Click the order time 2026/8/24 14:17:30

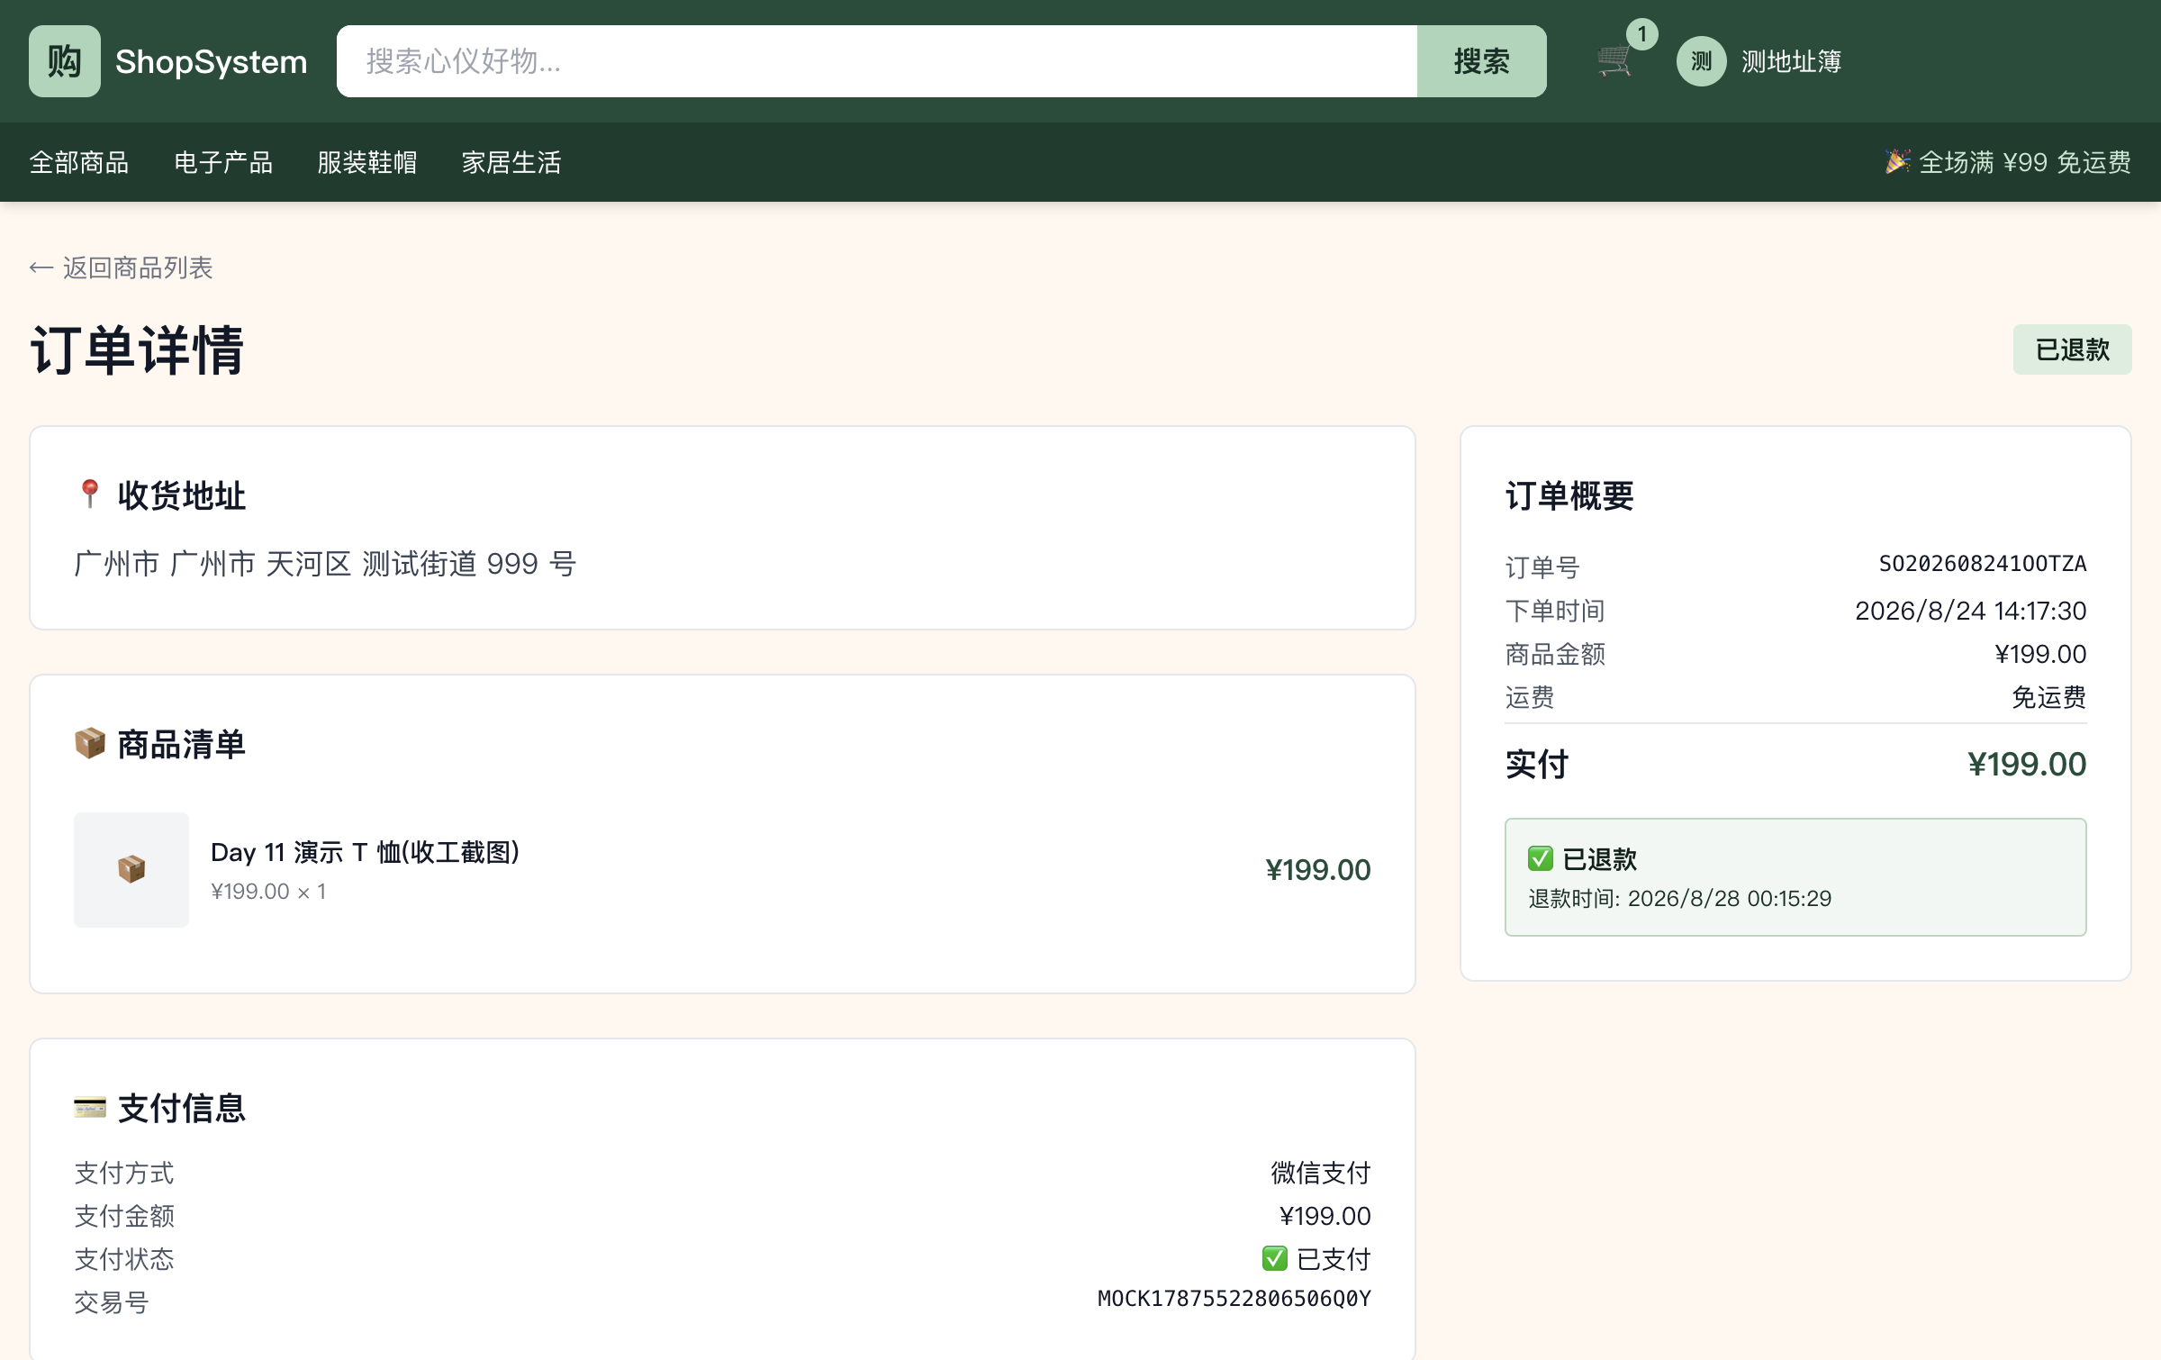pos(1970,611)
